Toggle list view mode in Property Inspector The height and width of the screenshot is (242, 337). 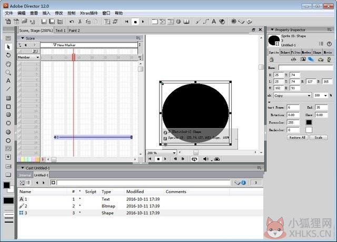[x=321, y=44]
